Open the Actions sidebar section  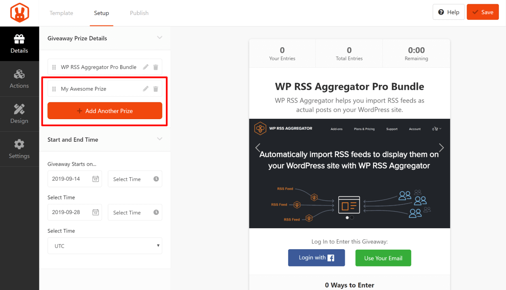[19, 79]
